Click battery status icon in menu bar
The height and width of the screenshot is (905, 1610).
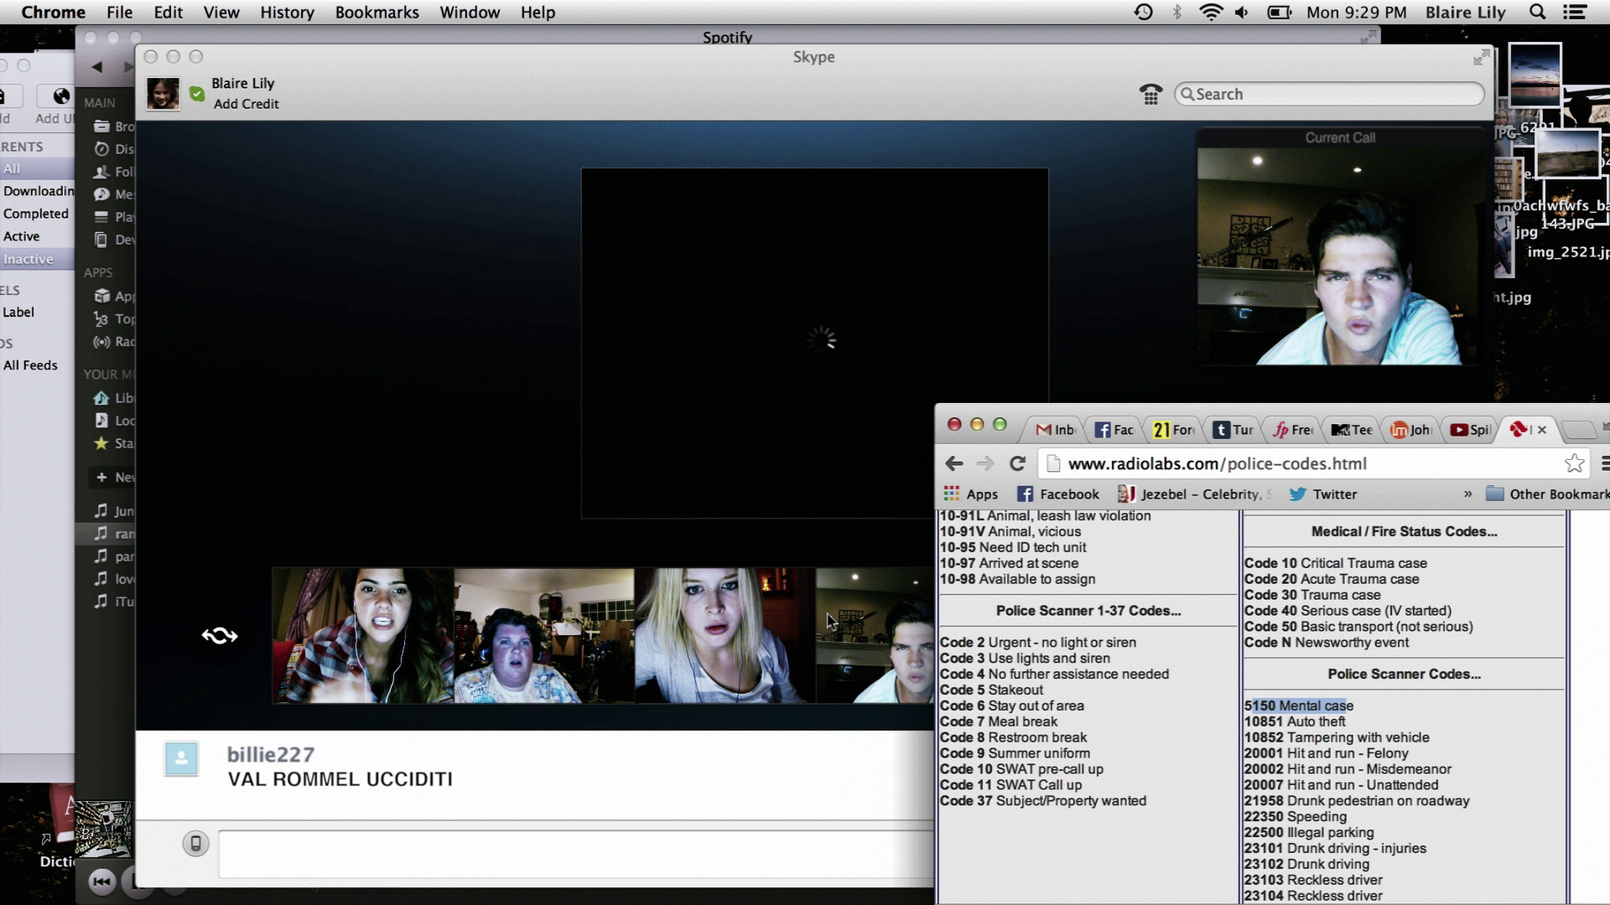(x=1279, y=13)
